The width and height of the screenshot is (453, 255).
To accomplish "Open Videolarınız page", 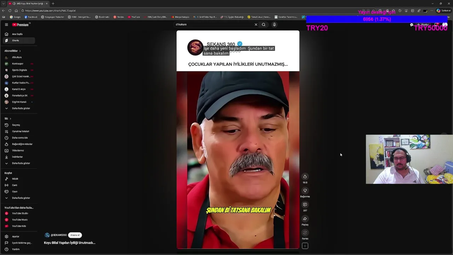I will [18, 151].
